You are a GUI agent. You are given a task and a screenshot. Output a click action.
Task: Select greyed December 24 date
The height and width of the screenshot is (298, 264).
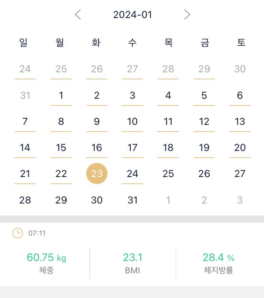click(x=25, y=69)
